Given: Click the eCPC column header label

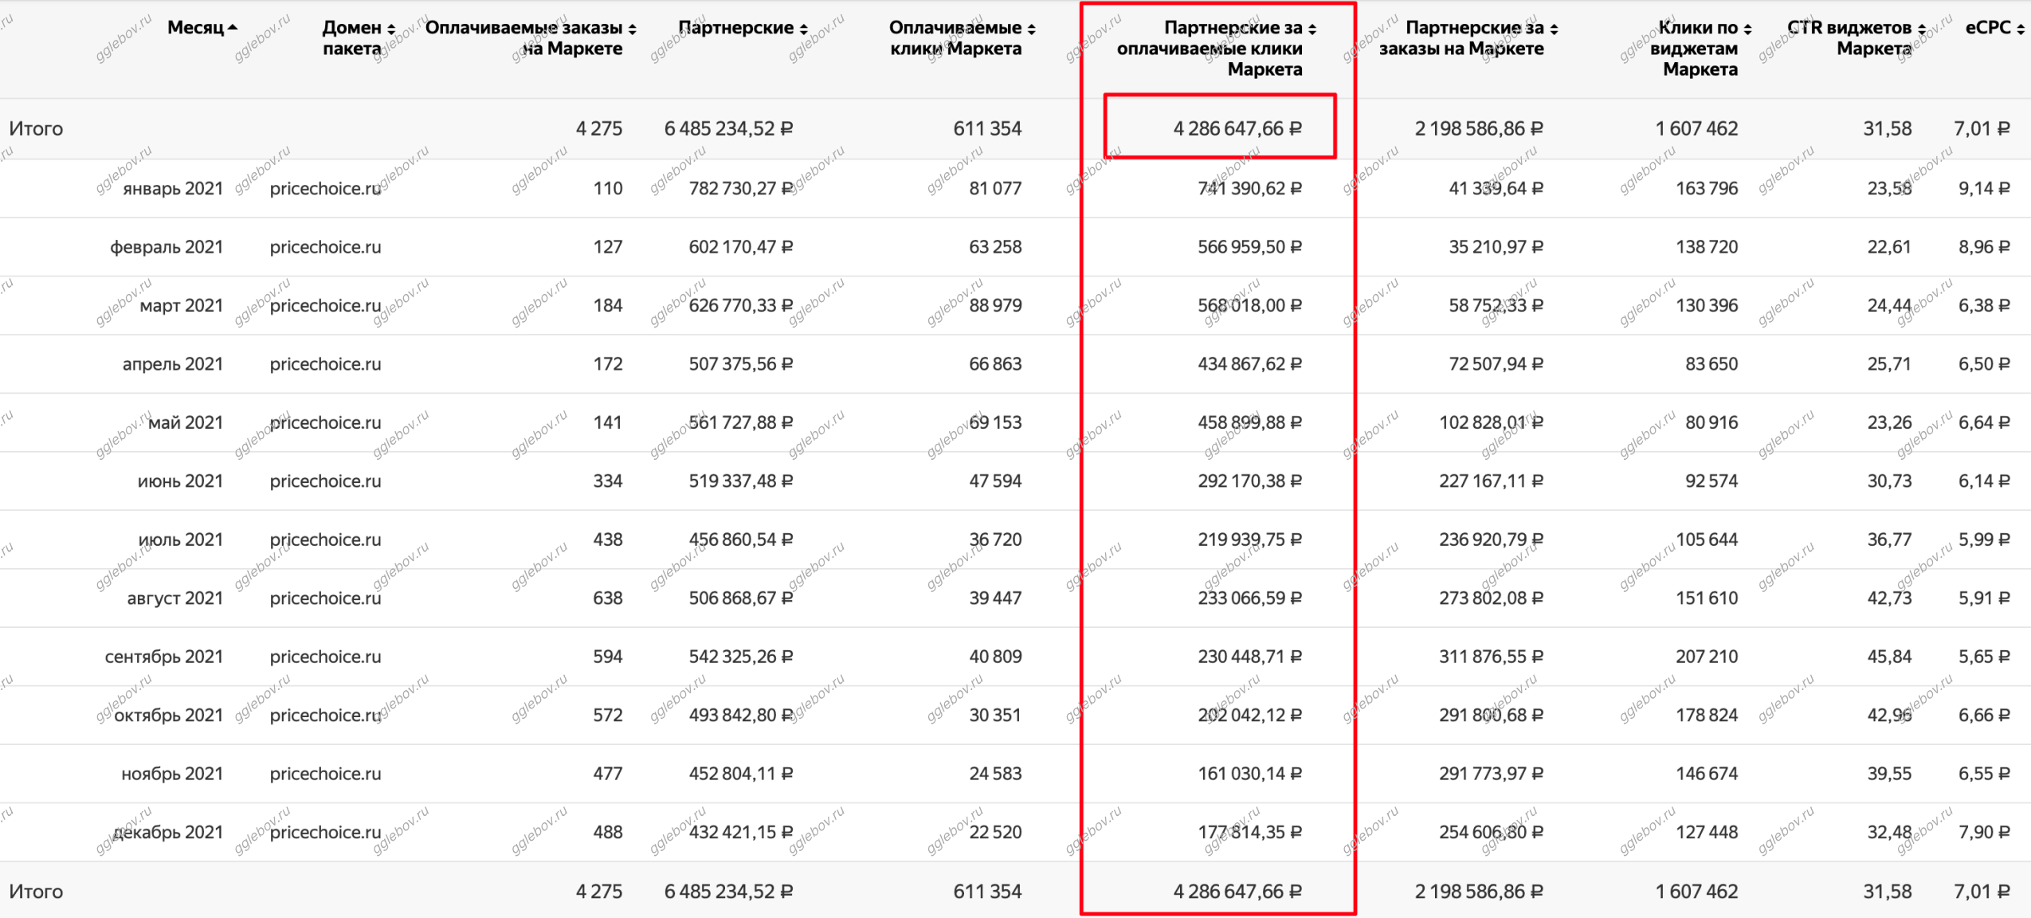Looking at the screenshot, I should click(x=1988, y=28).
